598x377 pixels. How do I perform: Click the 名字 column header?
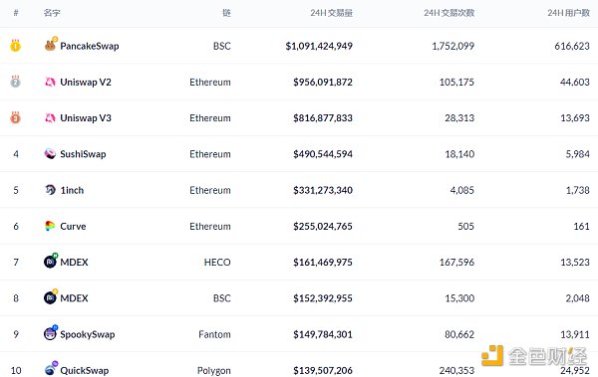[52, 13]
